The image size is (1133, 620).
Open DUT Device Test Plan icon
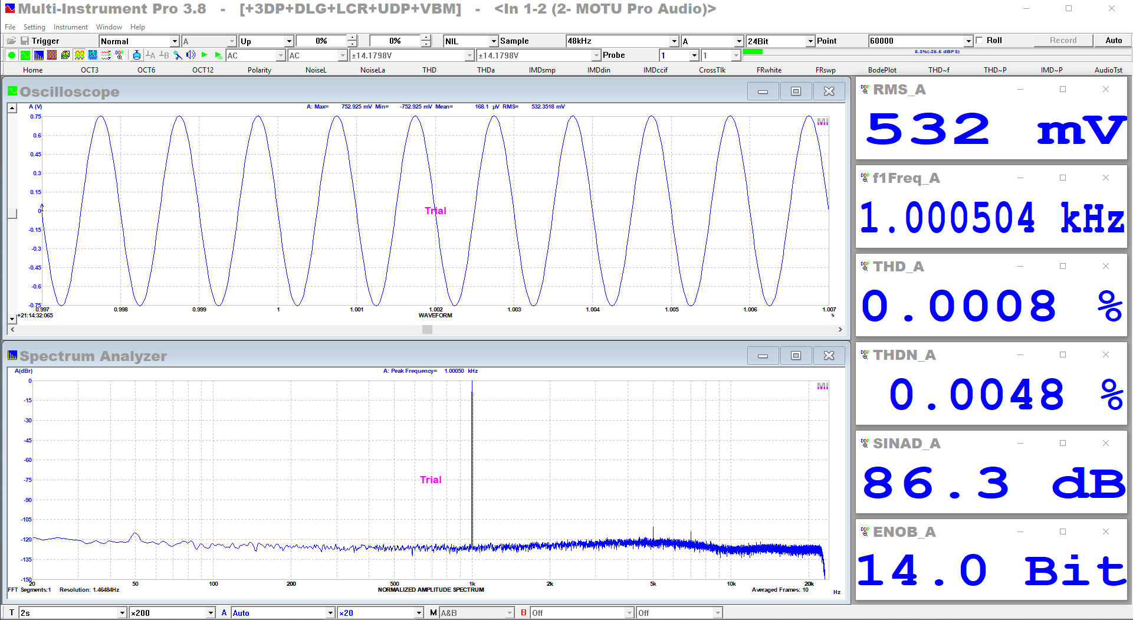[93, 55]
